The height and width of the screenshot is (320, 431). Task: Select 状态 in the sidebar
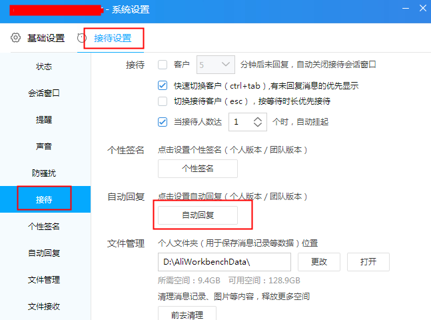(x=44, y=66)
